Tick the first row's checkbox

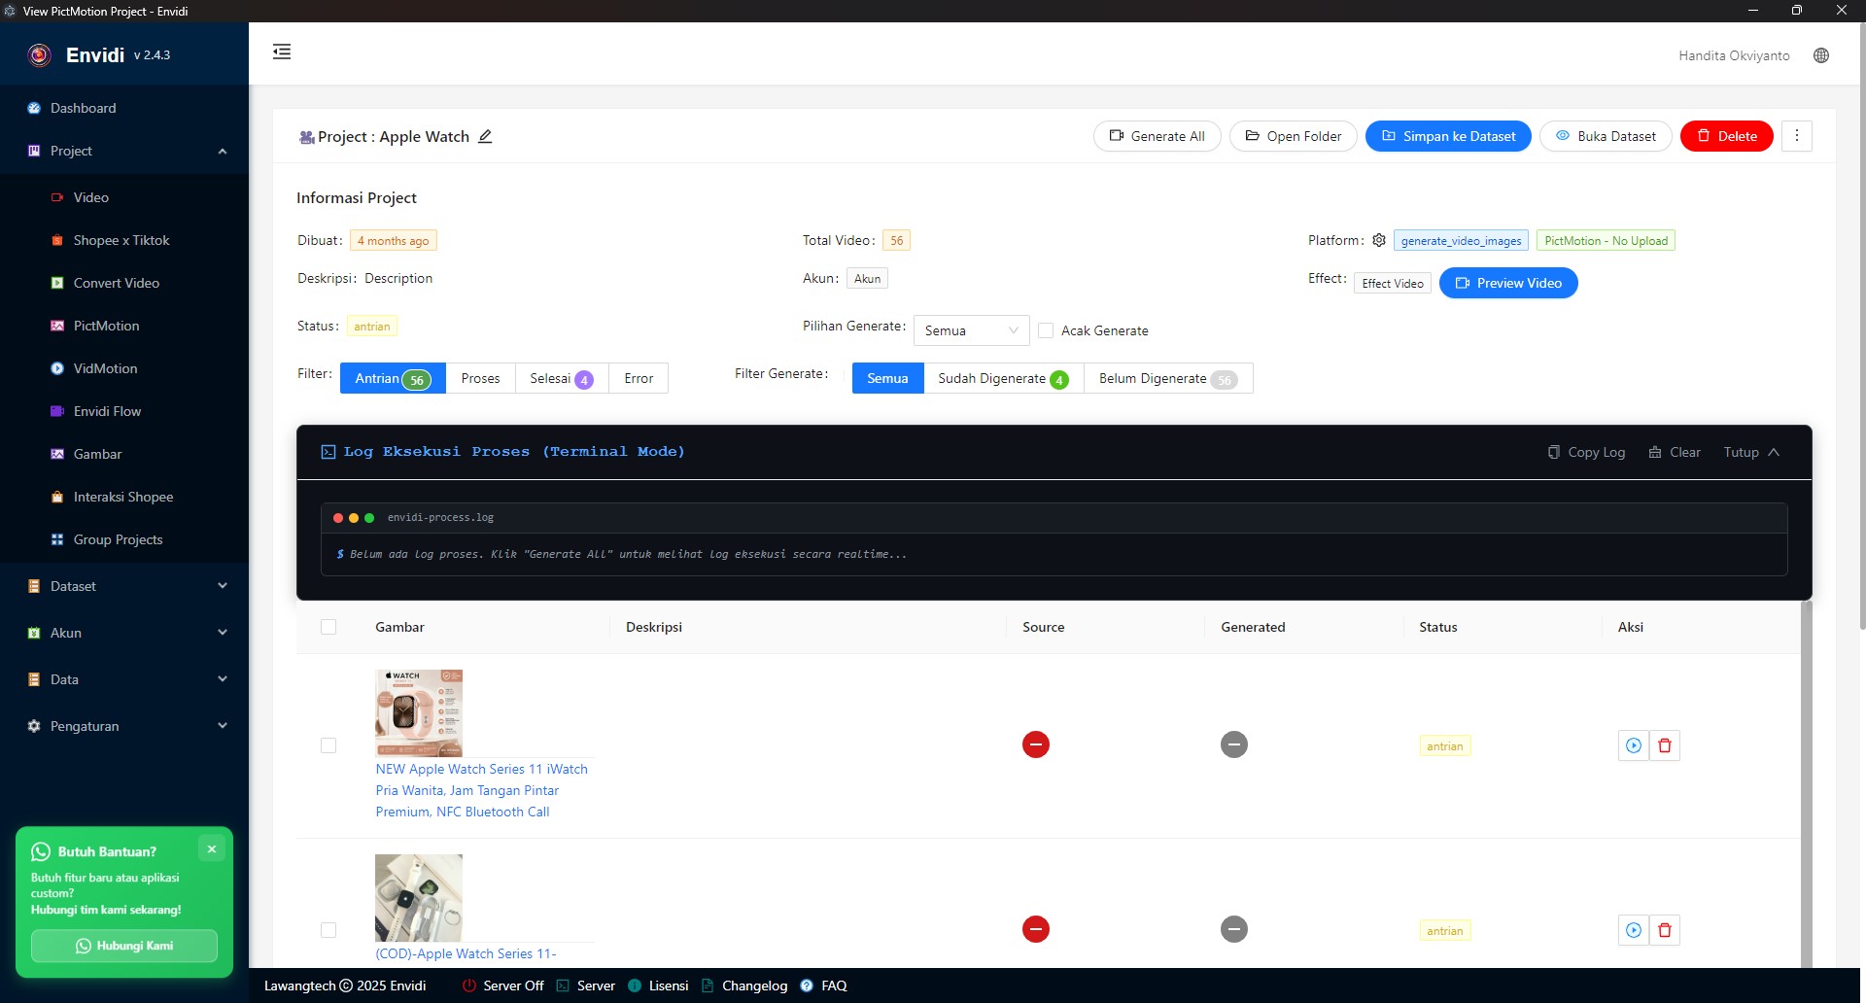coord(328,745)
